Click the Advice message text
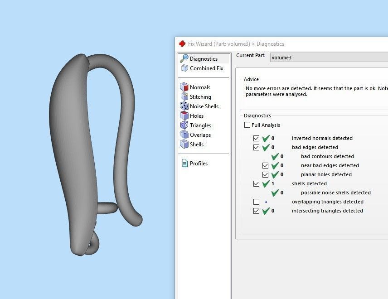 coord(317,91)
